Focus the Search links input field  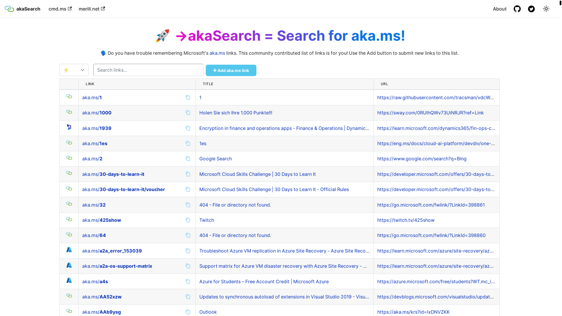click(x=148, y=70)
